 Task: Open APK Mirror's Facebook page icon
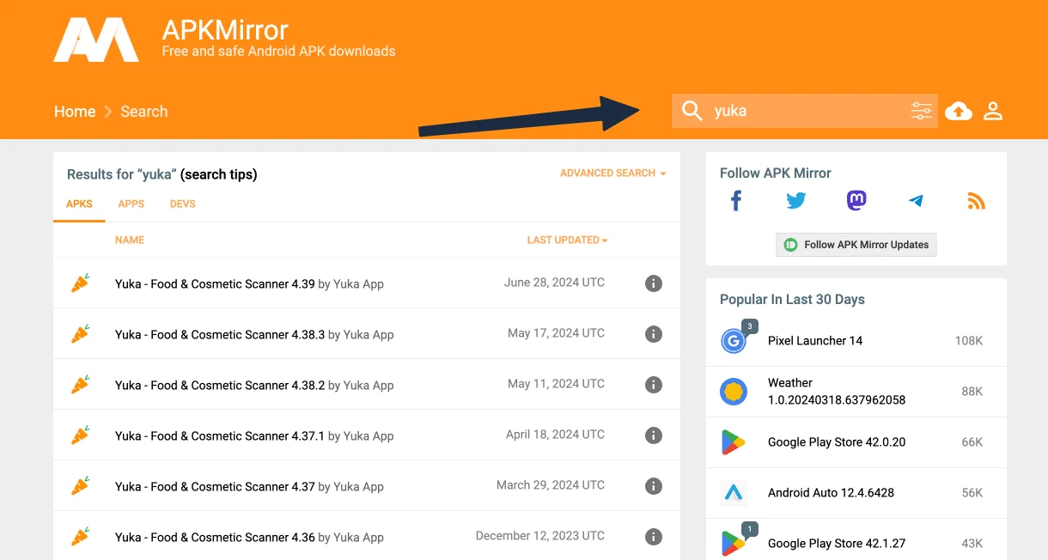(736, 201)
